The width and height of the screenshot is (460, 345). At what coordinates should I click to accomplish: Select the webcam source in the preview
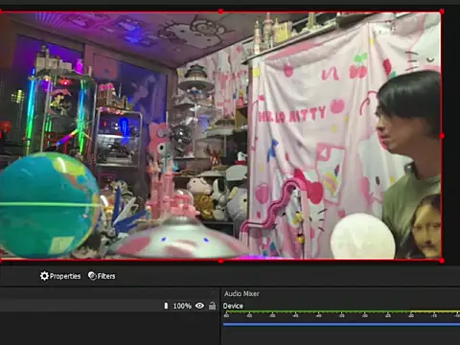pos(220,136)
